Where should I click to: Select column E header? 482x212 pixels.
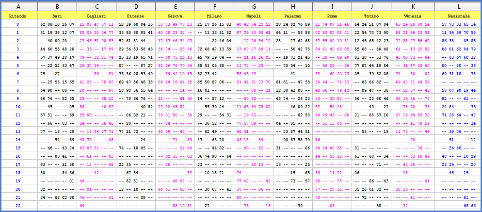point(175,7)
